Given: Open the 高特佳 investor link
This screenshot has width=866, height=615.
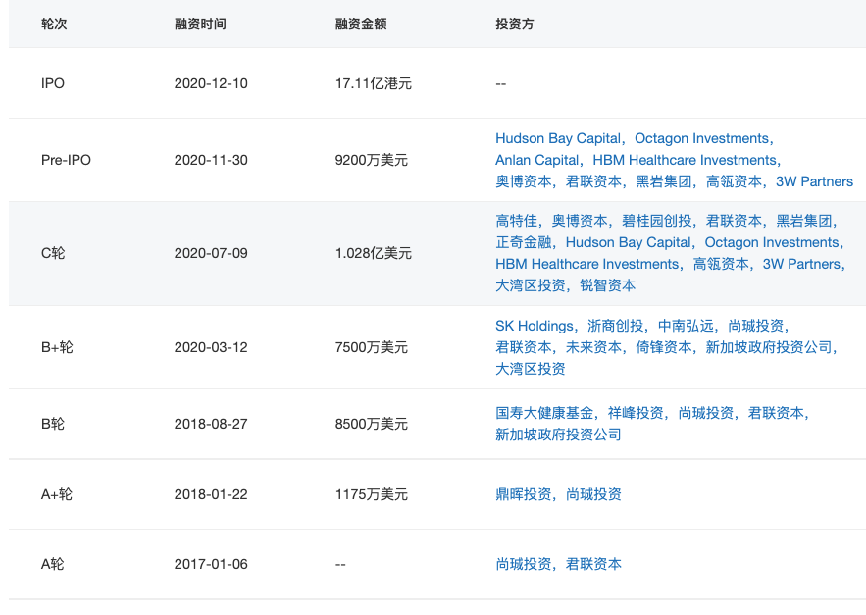Looking at the screenshot, I should 517,221.
